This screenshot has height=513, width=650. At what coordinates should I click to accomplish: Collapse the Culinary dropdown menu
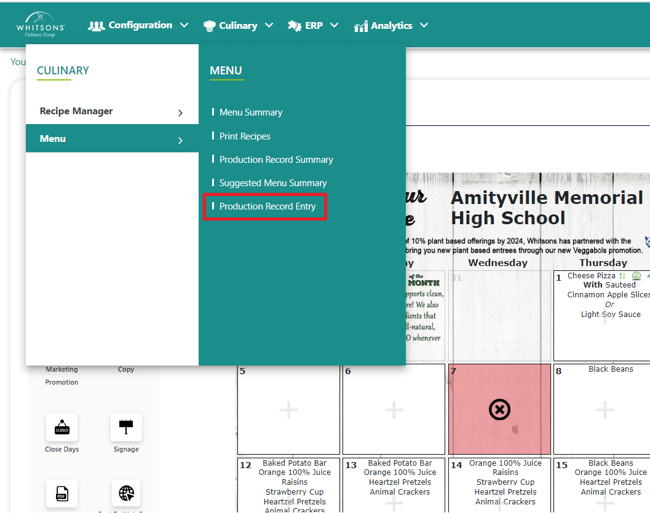click(x=238, y=26)
